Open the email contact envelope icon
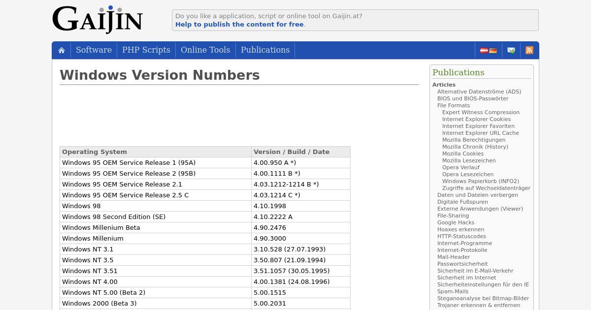The image size is (591, 310). 511,50
